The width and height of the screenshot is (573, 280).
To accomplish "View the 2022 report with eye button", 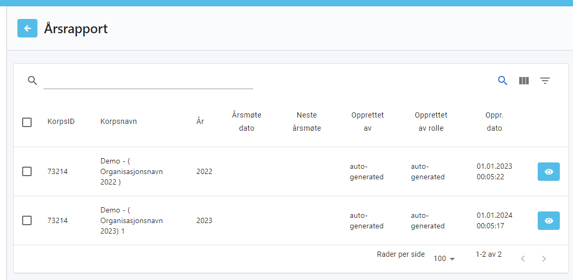I will pos(548,172).
